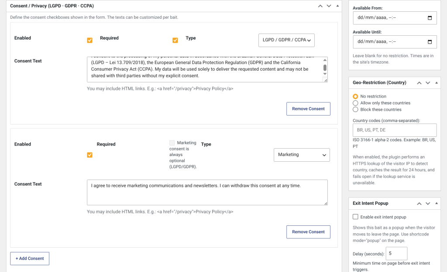Click resize handle of first consent textarea
Viewport: 447px width, 272px height.
[326, 80]
